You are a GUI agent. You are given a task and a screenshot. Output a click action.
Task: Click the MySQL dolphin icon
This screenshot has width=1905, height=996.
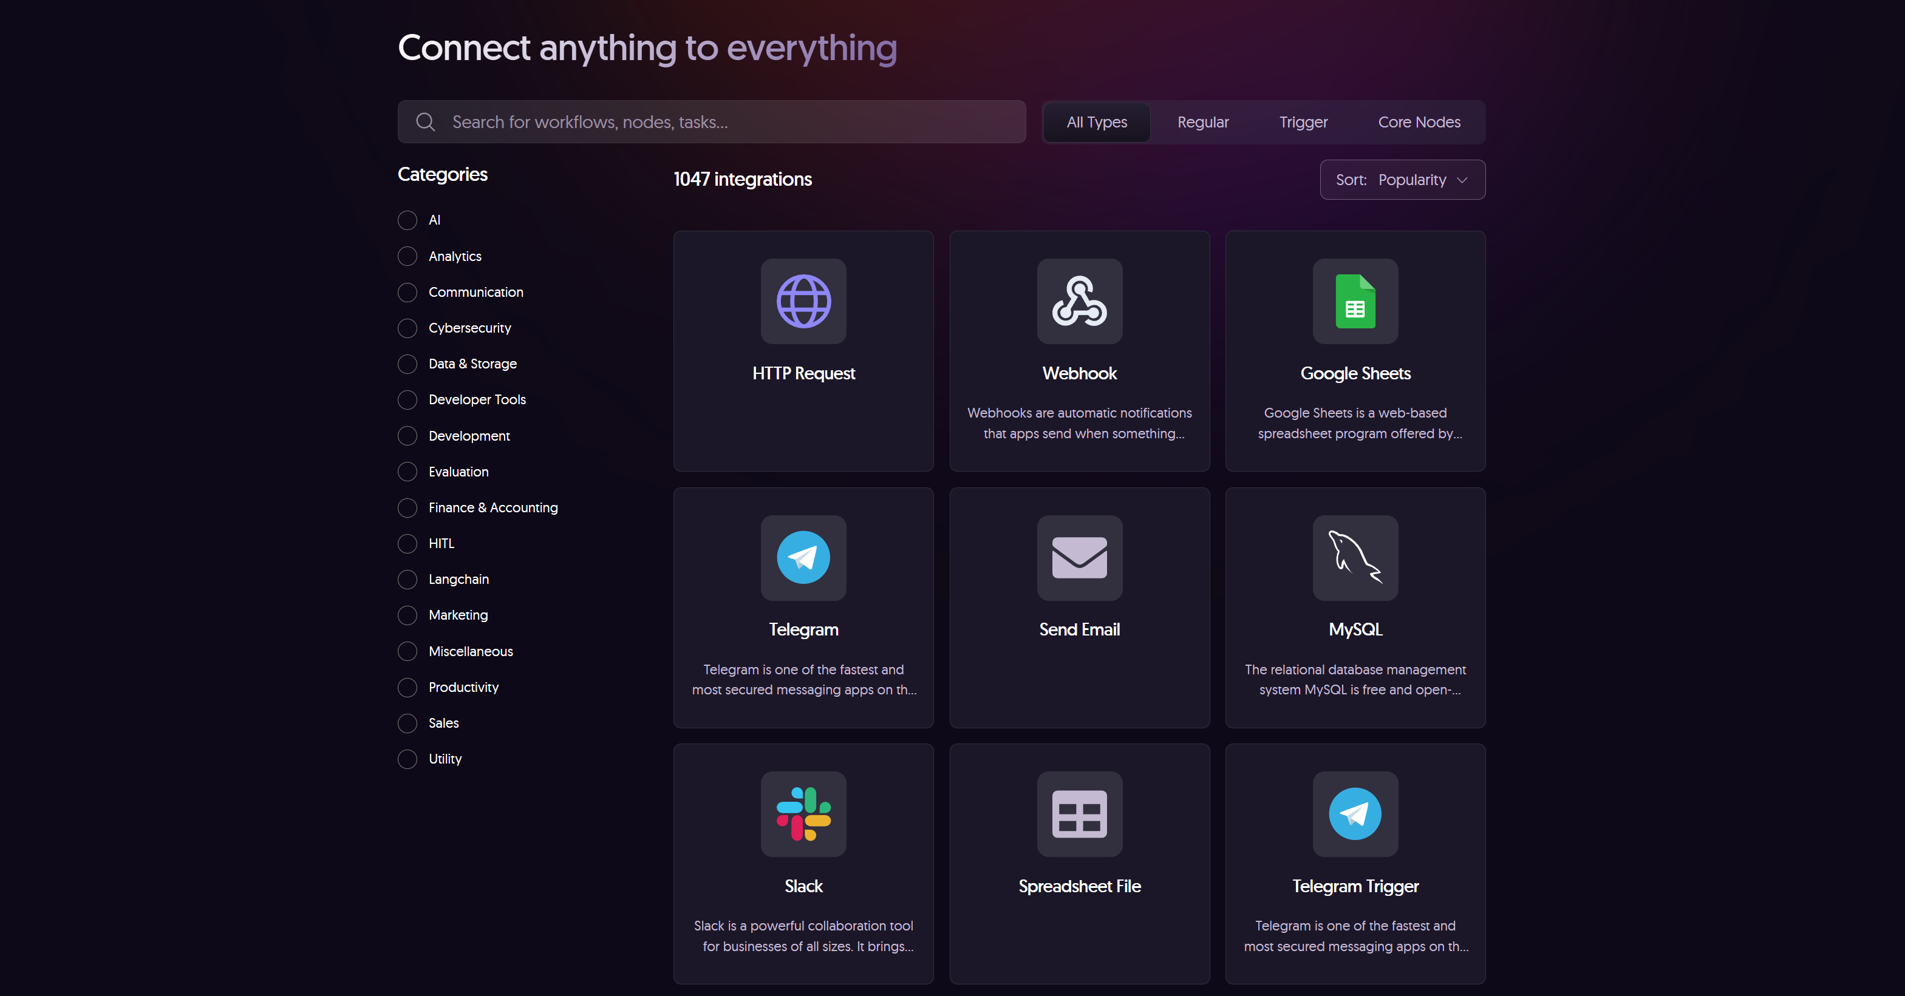point(1355,557)
